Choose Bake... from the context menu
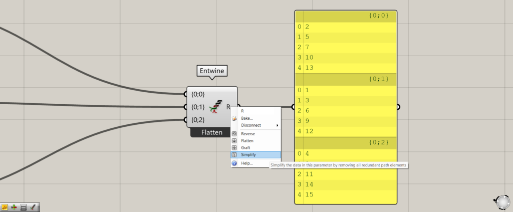The width and height of the screenshot is (513, 212). (246, 118)
